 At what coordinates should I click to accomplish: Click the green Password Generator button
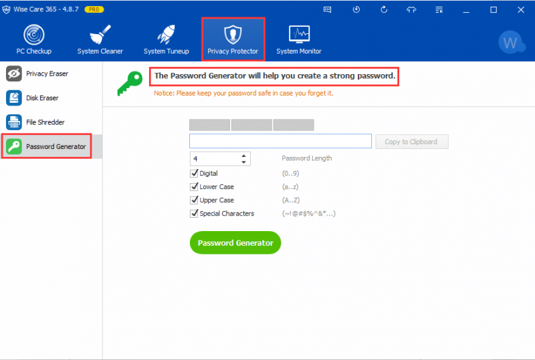coord(235,242)
